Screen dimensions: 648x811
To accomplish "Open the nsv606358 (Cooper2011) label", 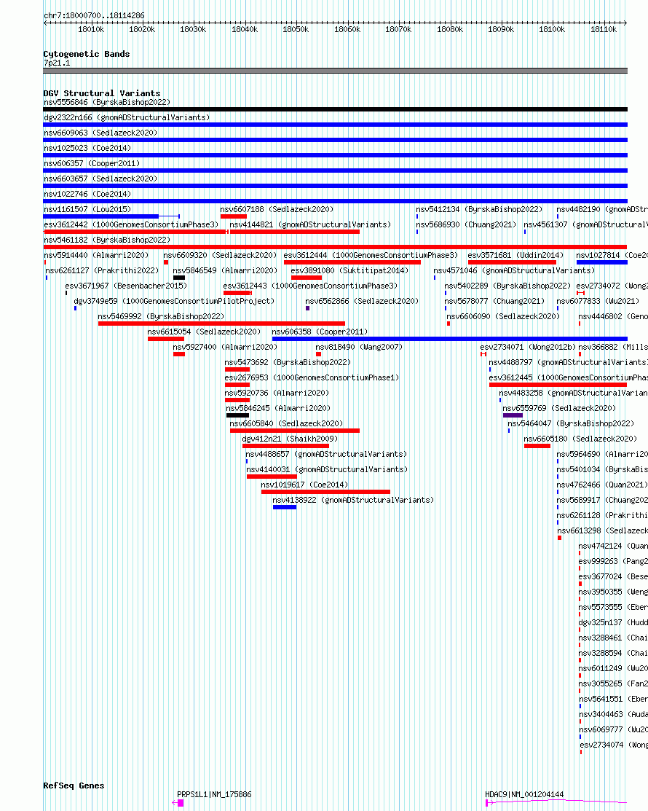I will [320, 332].
